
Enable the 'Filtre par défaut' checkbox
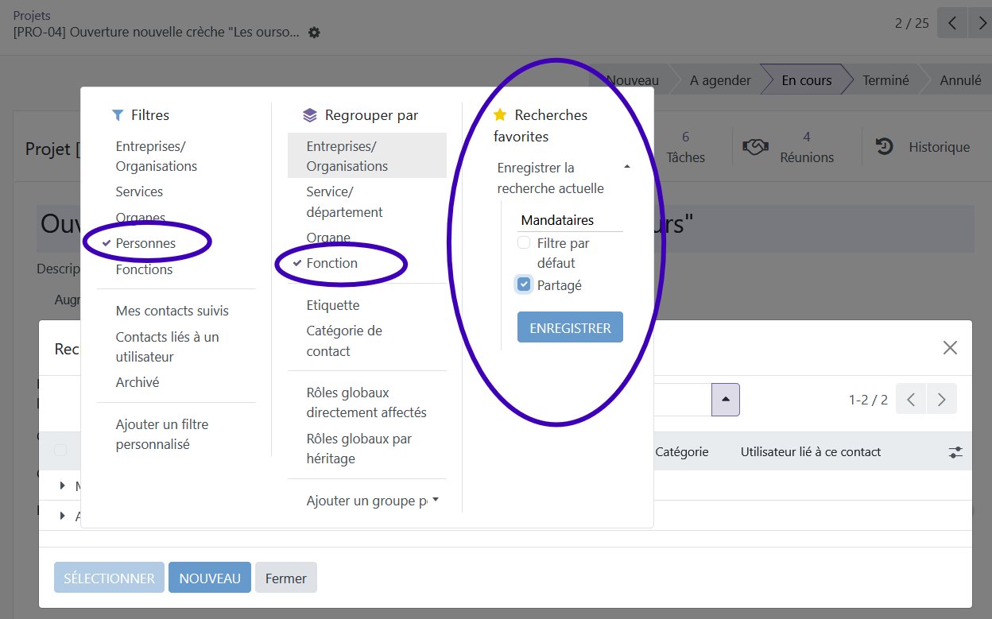point(524,243)
